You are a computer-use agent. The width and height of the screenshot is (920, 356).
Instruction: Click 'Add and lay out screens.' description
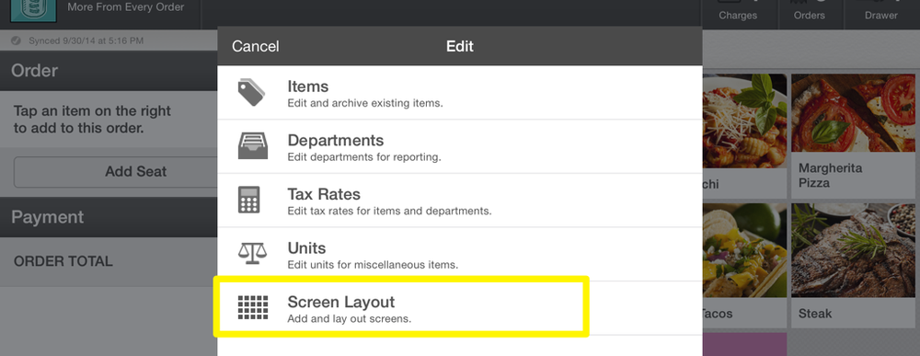[349, 319]
